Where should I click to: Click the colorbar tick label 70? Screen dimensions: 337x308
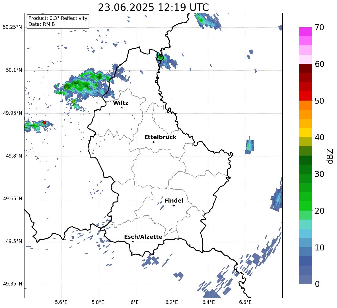pos(319,27)
